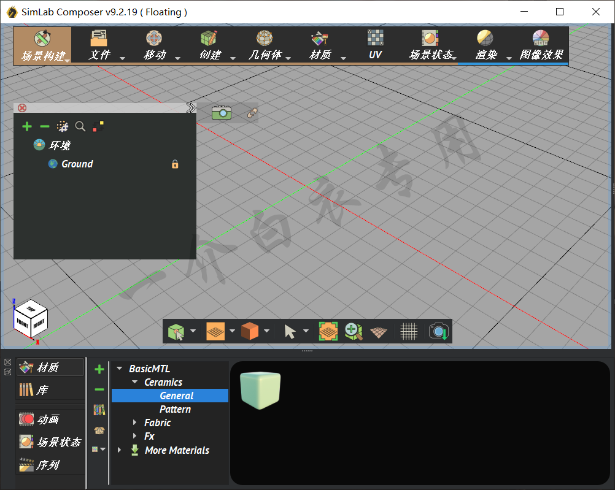Click the view orientation cube

tap(30, 318)
